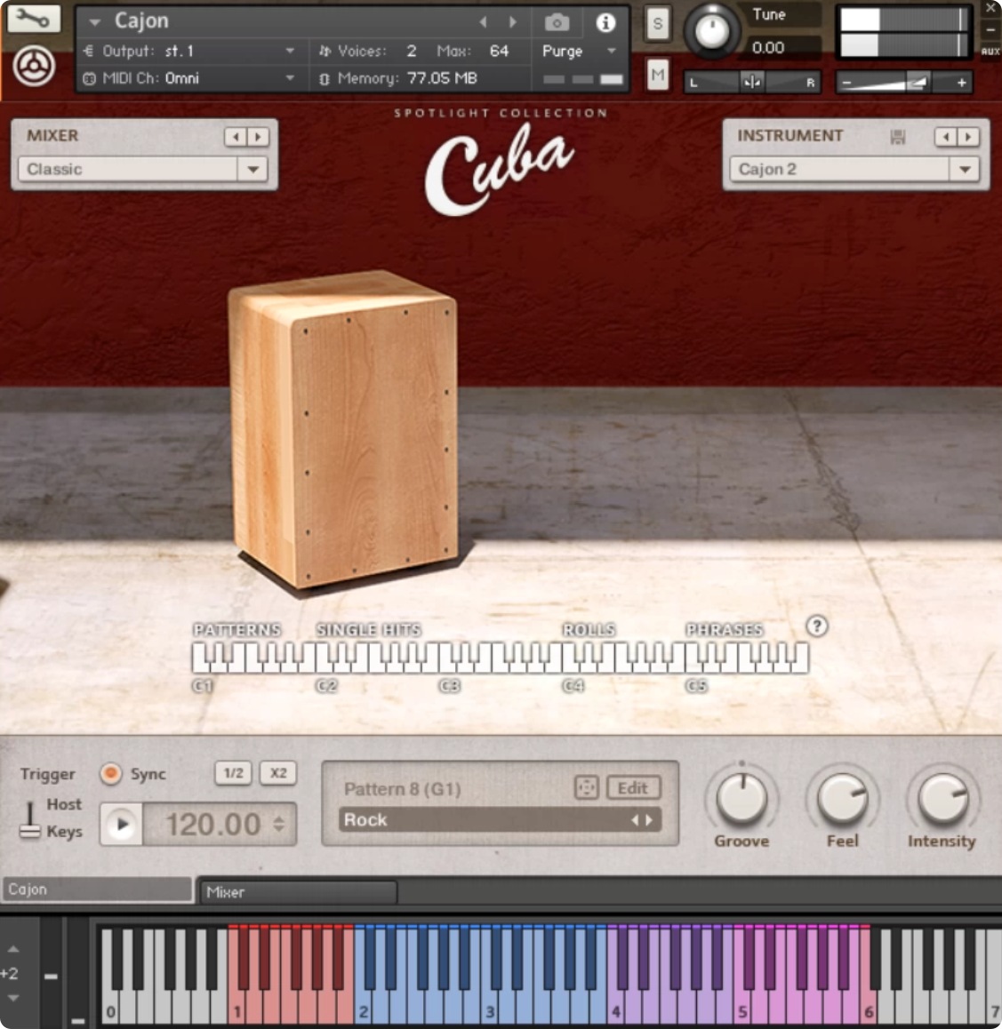Open instrument edit mode with the wrench icon
The image size is (1002, 1029).
(34, 19)
